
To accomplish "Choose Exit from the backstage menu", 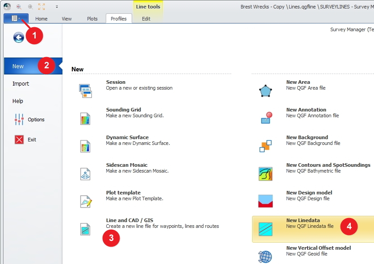I will tap(32, 140).
